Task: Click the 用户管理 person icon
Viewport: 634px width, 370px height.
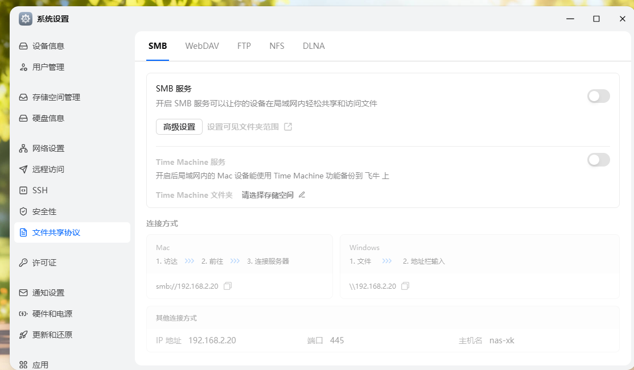Action: click(x=23, y=67)
